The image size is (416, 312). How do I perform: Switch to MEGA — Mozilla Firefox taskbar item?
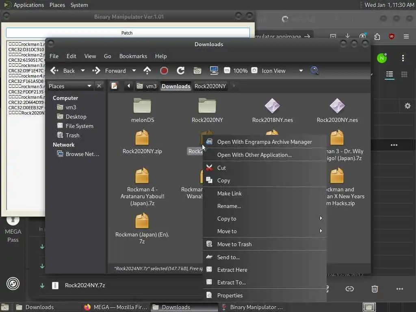coord(116,307)
